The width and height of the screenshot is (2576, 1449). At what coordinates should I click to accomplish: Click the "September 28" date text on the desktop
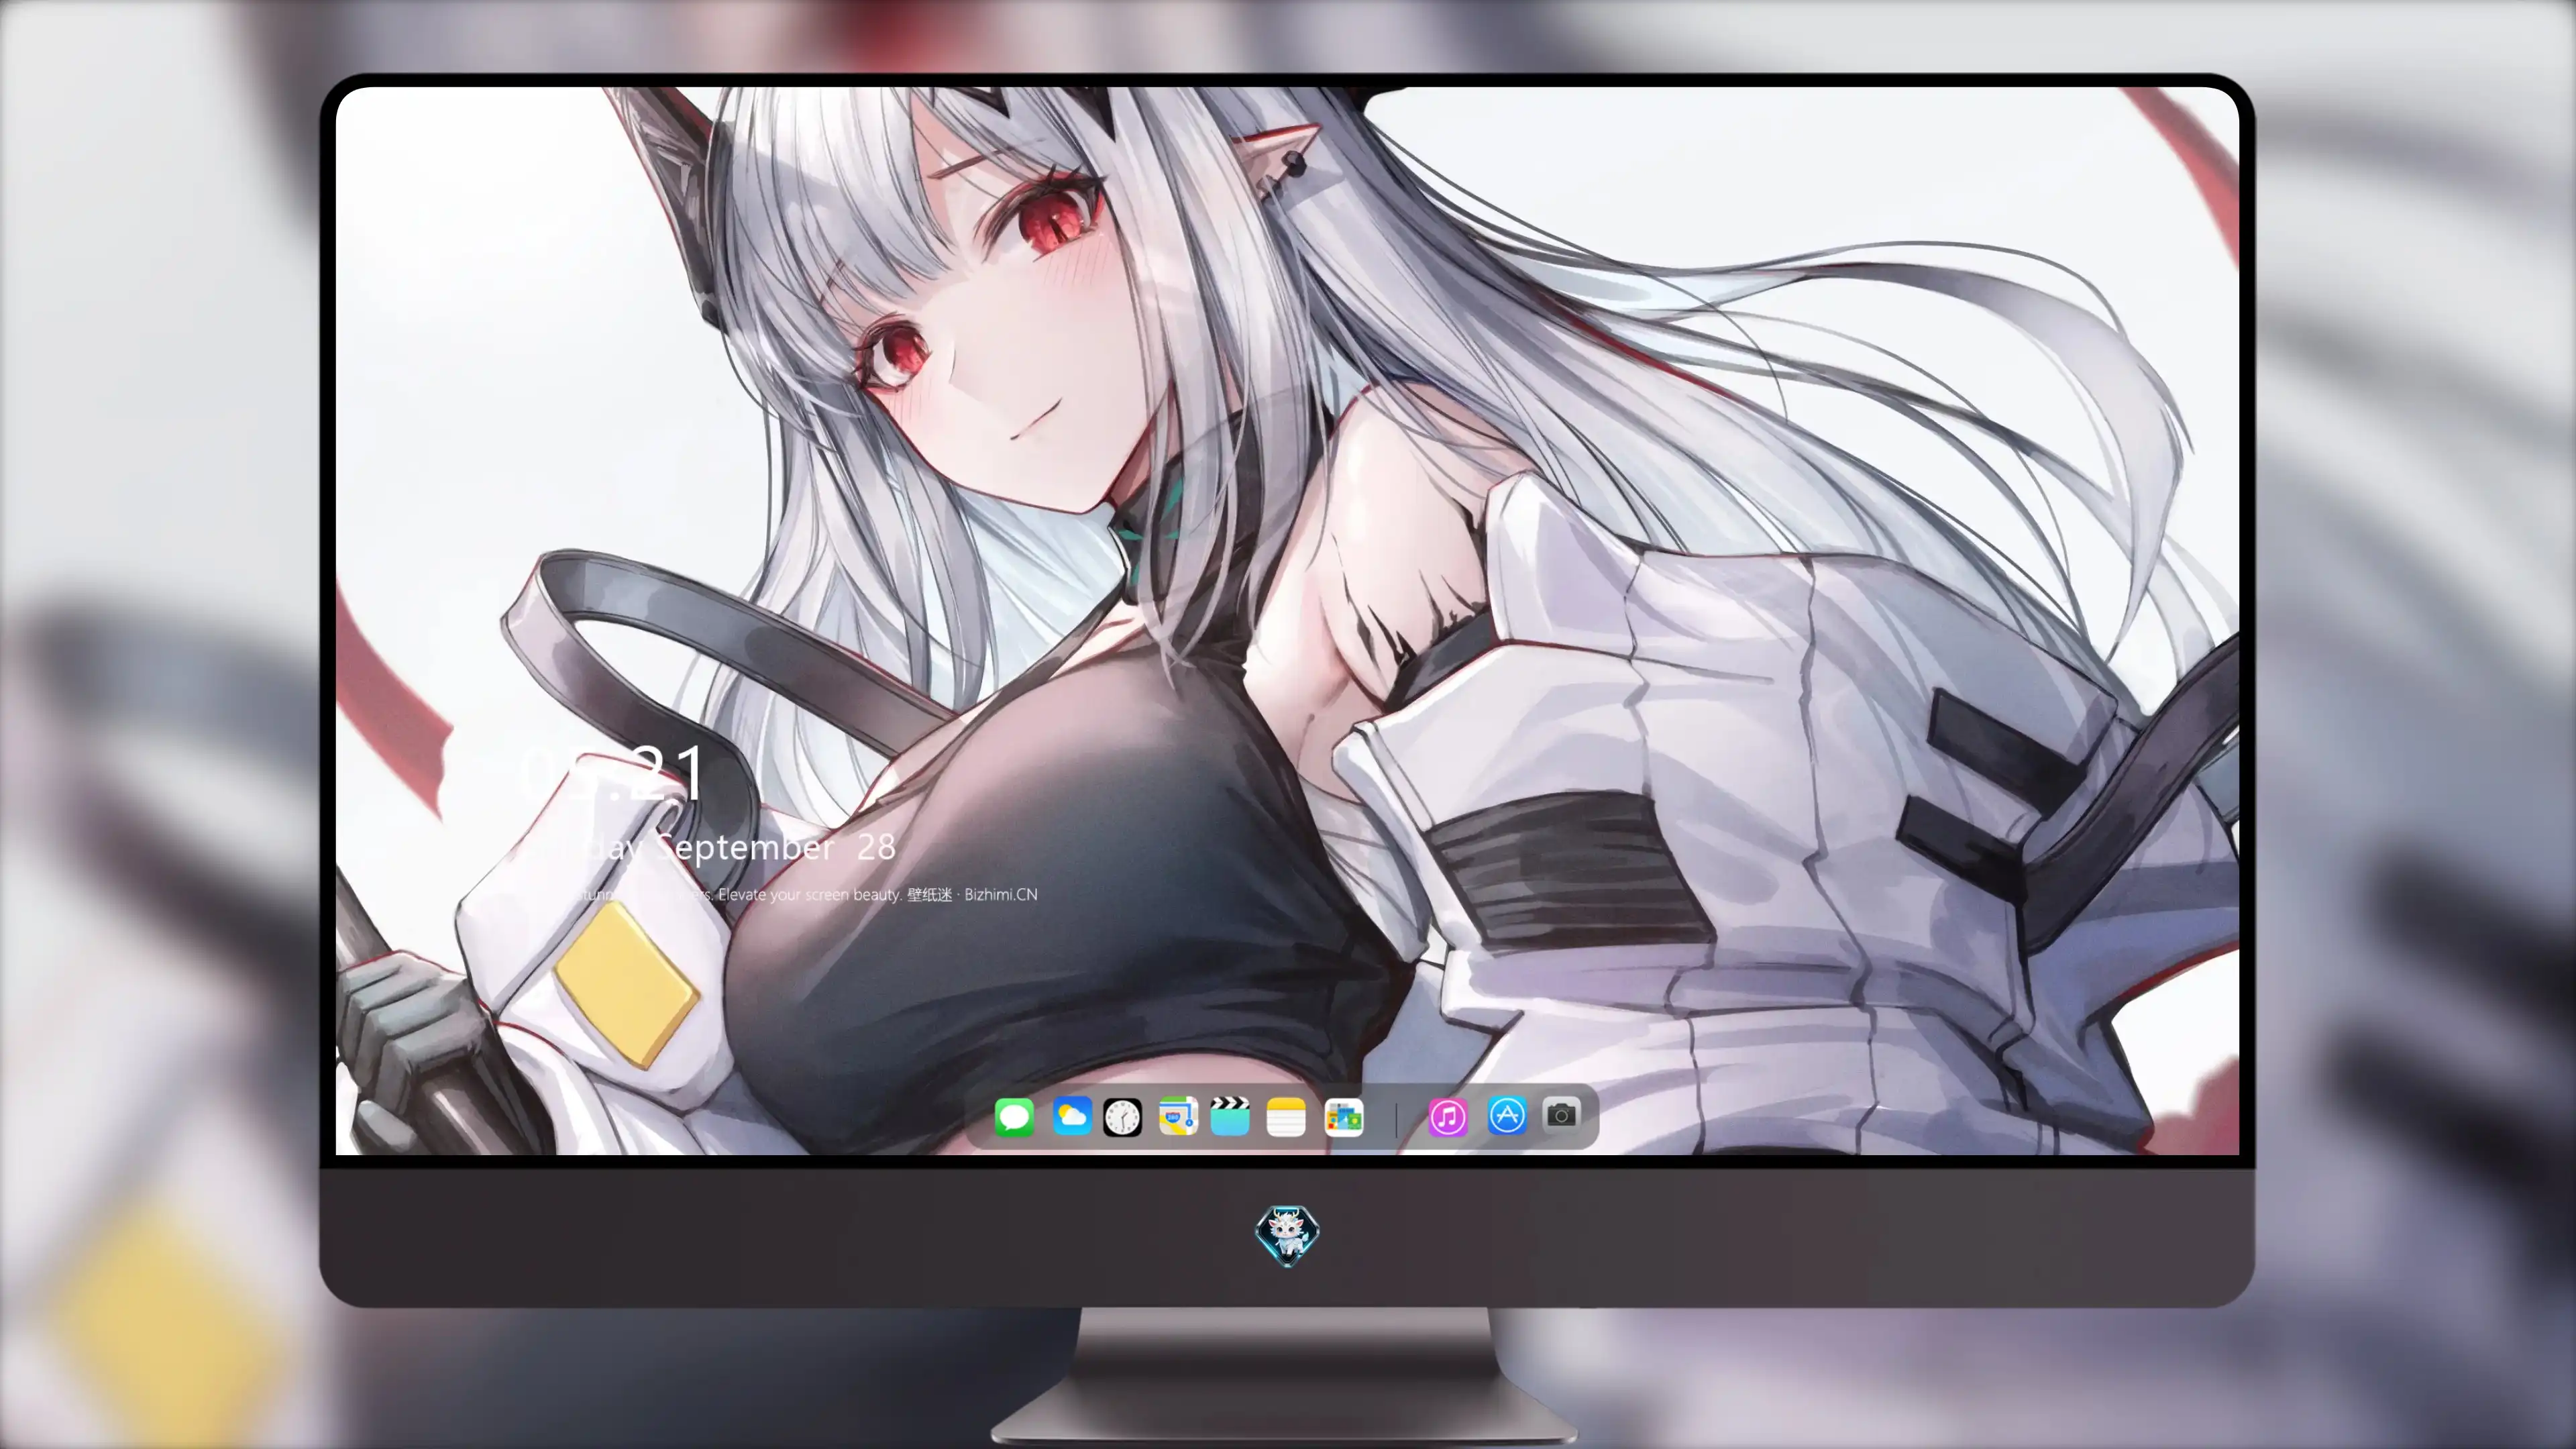click(775, 847)
